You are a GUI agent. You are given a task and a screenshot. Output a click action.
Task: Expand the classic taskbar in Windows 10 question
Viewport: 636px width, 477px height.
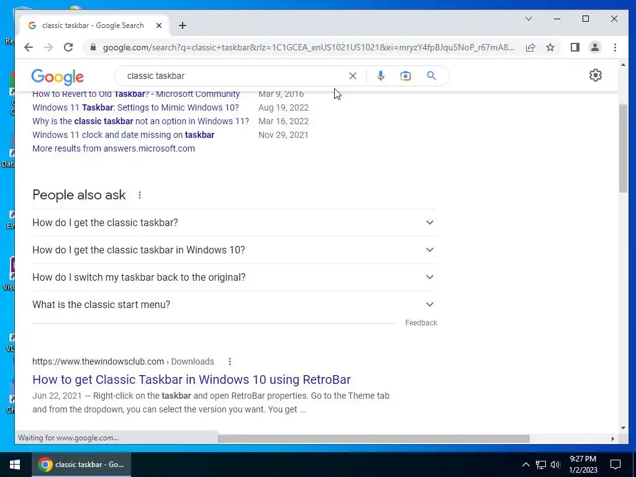click(234, 250)
